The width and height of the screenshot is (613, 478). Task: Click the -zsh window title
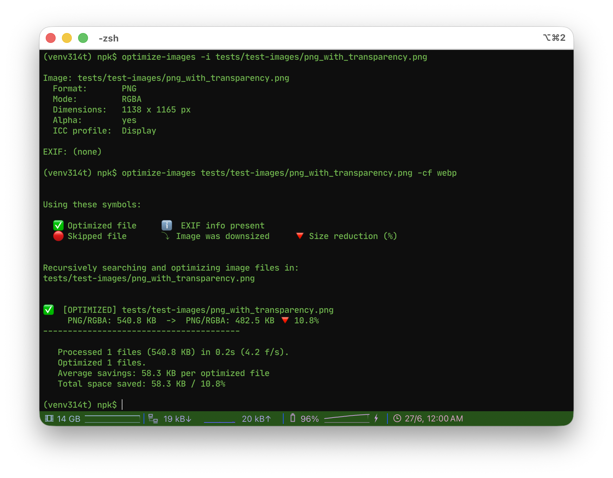point(109,38)
